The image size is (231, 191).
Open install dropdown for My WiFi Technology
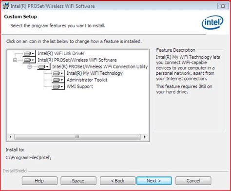coord(58,73)
